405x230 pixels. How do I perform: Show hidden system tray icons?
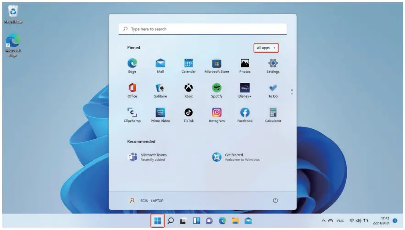pos(323,221)
